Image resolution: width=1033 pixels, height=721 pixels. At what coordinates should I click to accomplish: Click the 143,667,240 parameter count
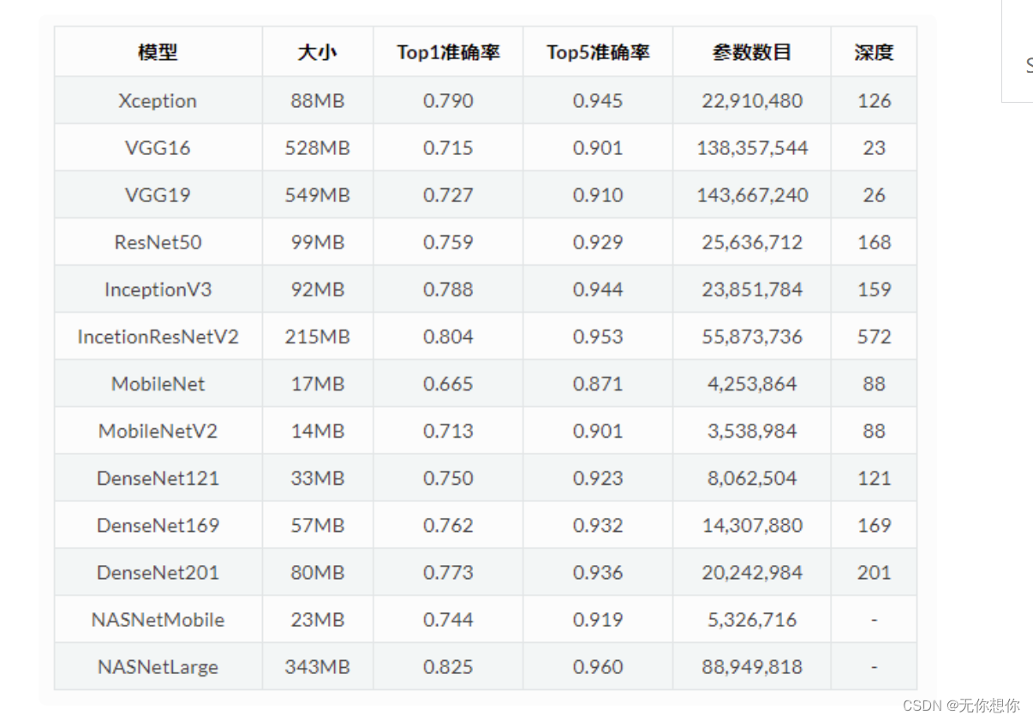coord(752,194)
